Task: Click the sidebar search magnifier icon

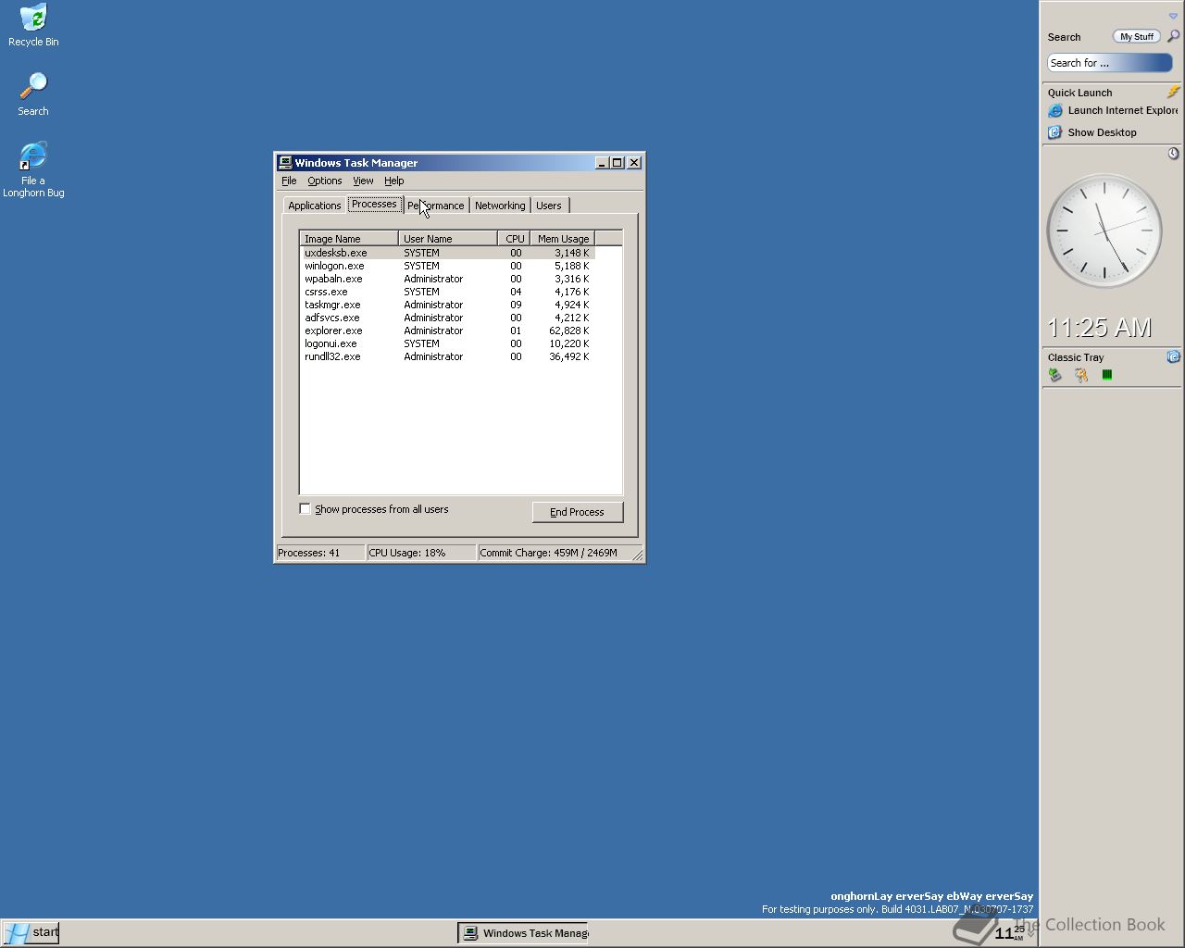Action: [1173, 36]
